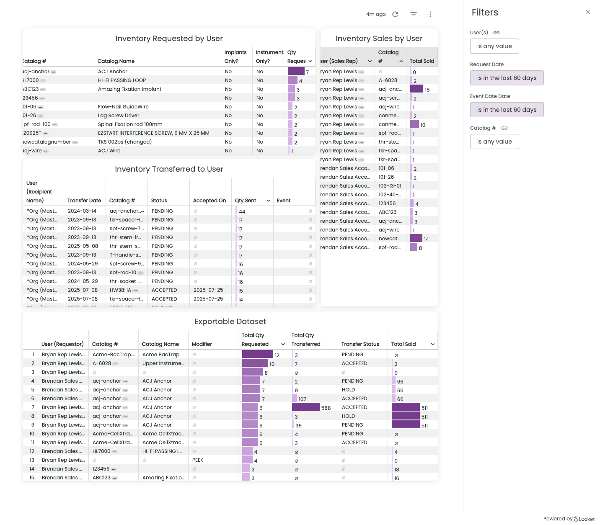
Task: Open the ellipsis next to newcatalognumber
Action: (75, 142)
